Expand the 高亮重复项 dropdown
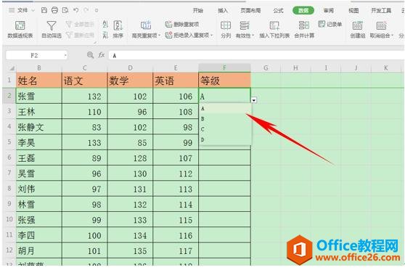The image size is (405, 270). click(160, 36)
